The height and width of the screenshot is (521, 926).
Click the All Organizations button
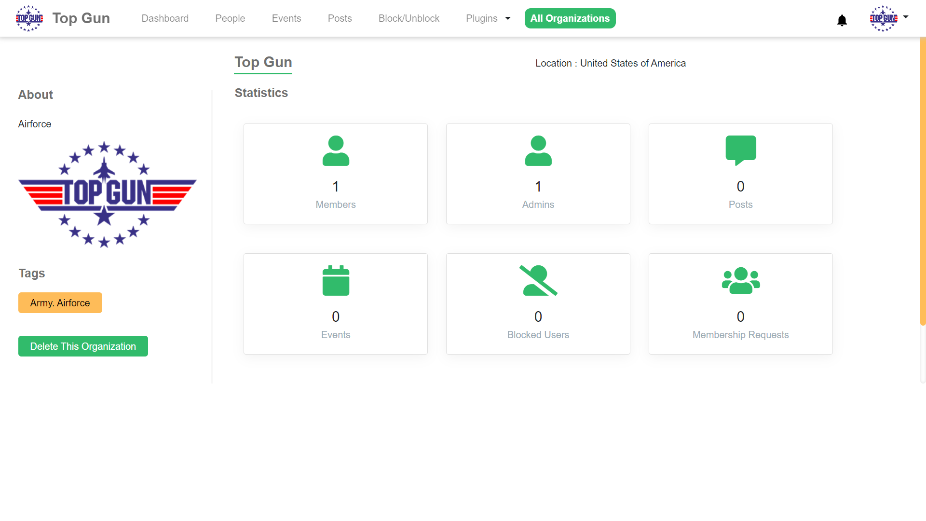(570, 18)
